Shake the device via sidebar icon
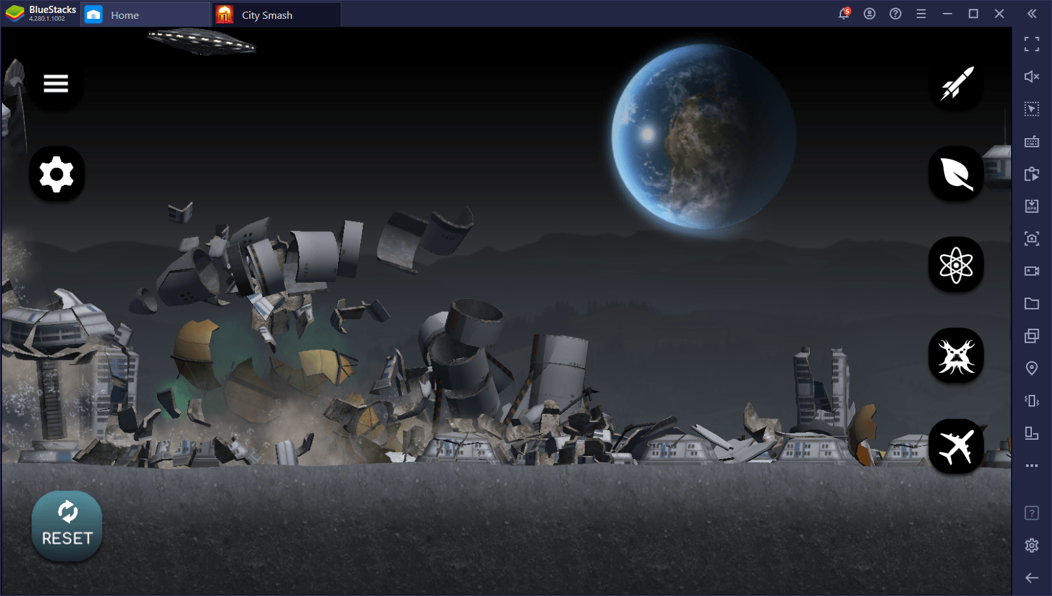Image resolution: width=1052 pixels, height=596 pixels. tap(1032, 401)
